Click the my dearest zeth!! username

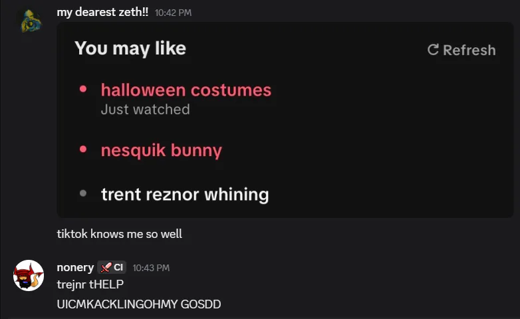pos(102,12)
